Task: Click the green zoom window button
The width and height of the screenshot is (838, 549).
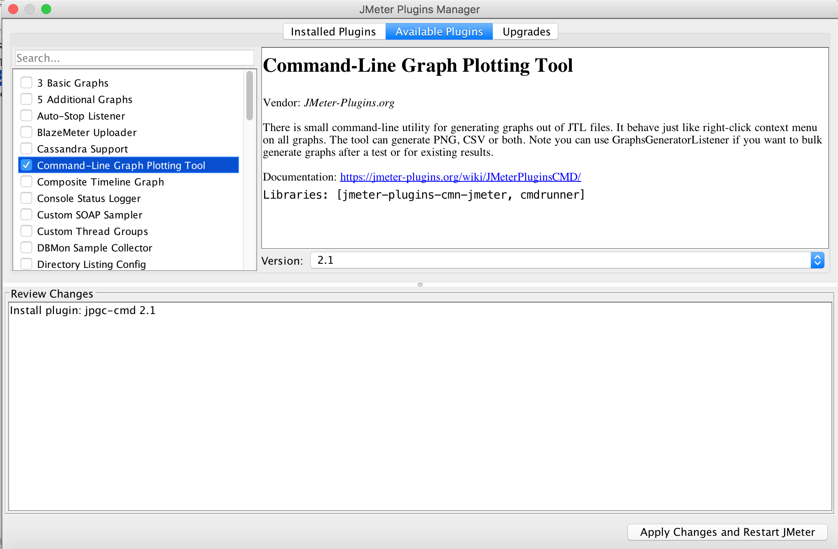Action: pyautogui.click(x=46, y=9)
